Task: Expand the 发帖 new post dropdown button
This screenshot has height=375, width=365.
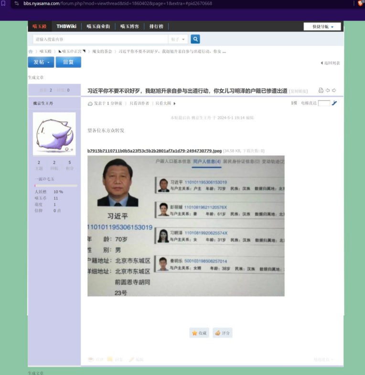Action: [41, 62]
